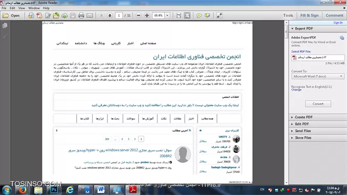Expand the Create PDF section
This screenshot has width=347, height=195.
[x=318, y=117]
